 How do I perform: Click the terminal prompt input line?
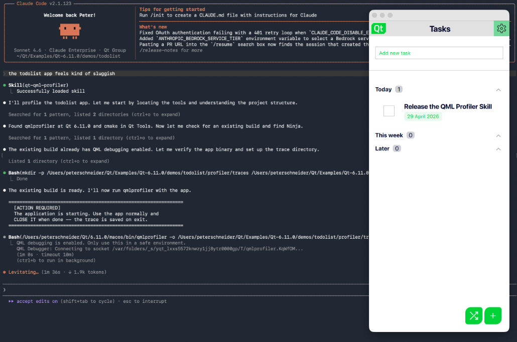point(185,290)
